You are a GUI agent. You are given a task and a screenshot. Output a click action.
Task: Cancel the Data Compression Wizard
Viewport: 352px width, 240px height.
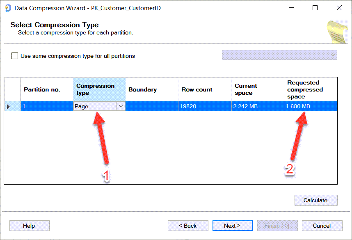point(322,226)
